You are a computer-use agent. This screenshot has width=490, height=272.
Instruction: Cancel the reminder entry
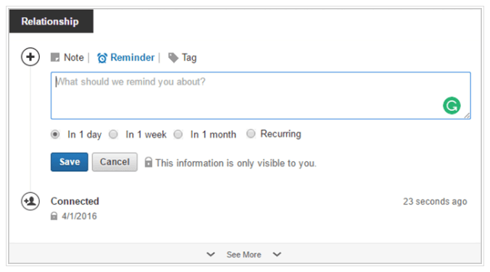[x=115, y=162]
